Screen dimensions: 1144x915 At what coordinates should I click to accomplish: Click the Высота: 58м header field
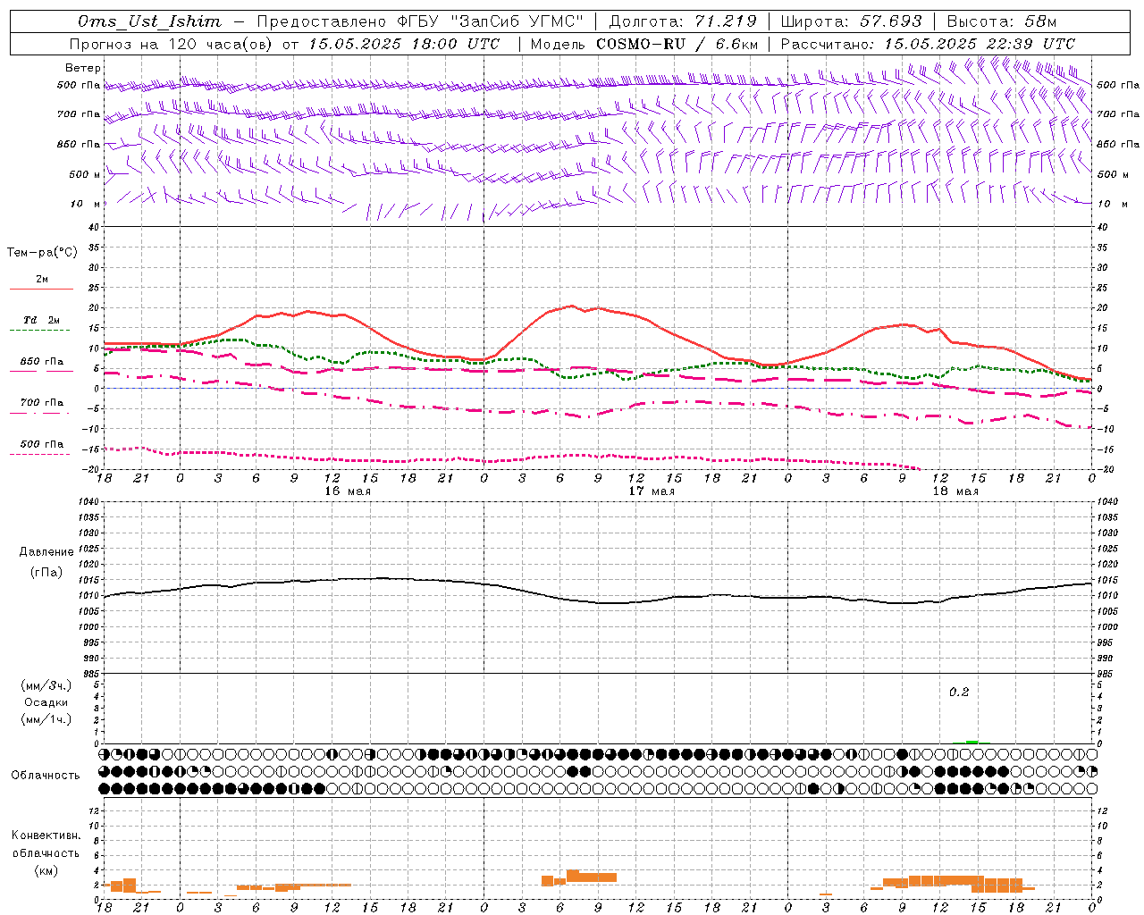coord(1000,21)
